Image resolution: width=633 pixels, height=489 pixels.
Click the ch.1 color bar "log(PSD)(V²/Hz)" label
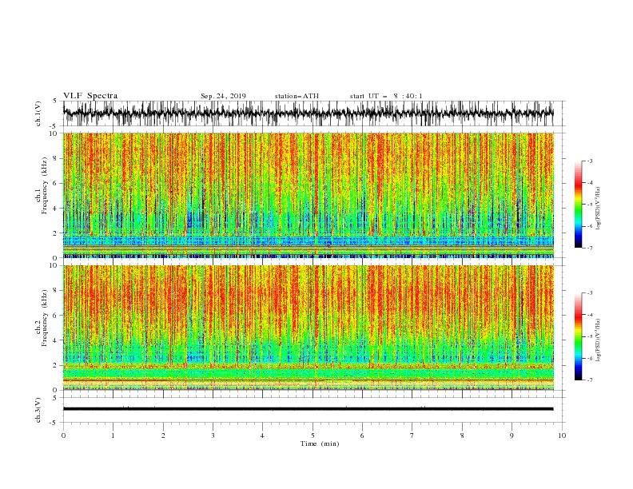click(x=598, y=209)
